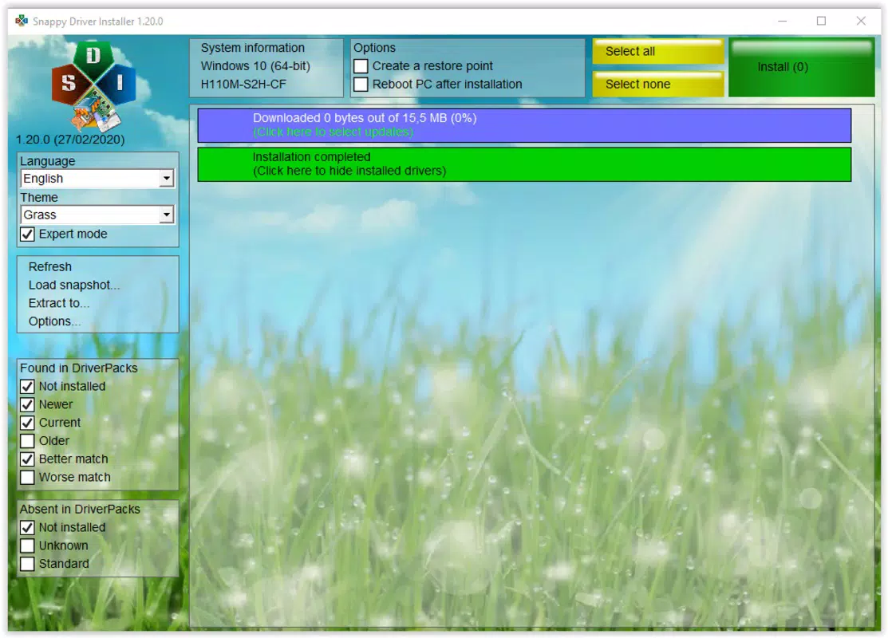Uncheck Not installed under Absent in DriverPacks

point(27,527)
